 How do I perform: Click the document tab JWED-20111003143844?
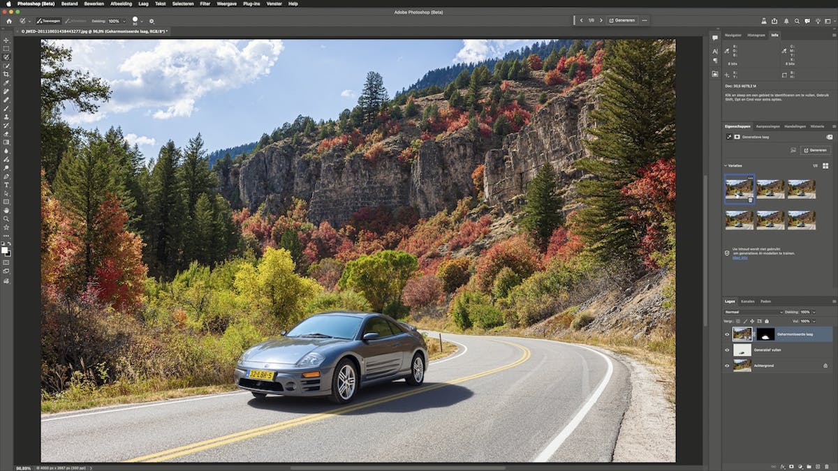[x=92, y=31]
